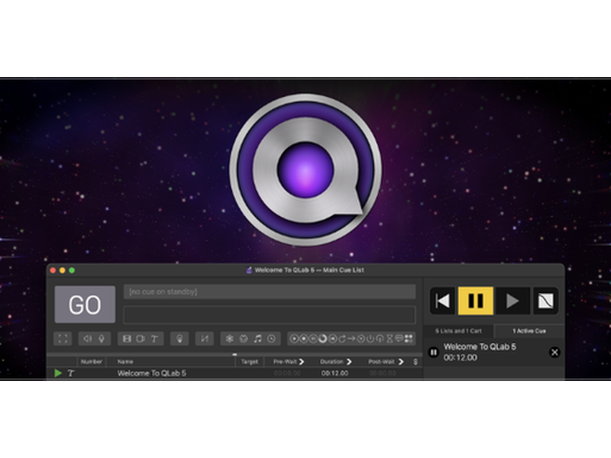Image resolution: width=611 pixels, height=458 pixels.
Task: Resume playback with the play button
Action: click(x=512, y=301)
